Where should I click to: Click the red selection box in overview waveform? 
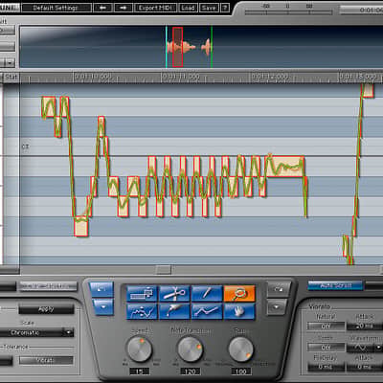point(178,47)
